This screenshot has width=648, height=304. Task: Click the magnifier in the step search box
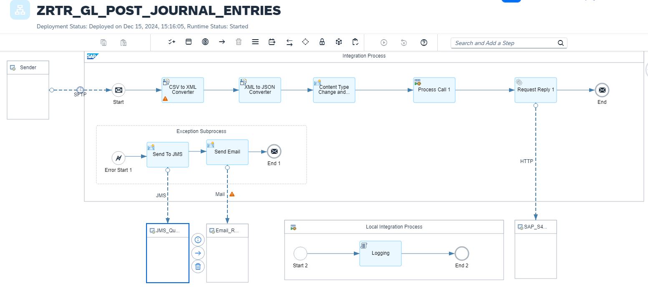(x=561, y=43)
